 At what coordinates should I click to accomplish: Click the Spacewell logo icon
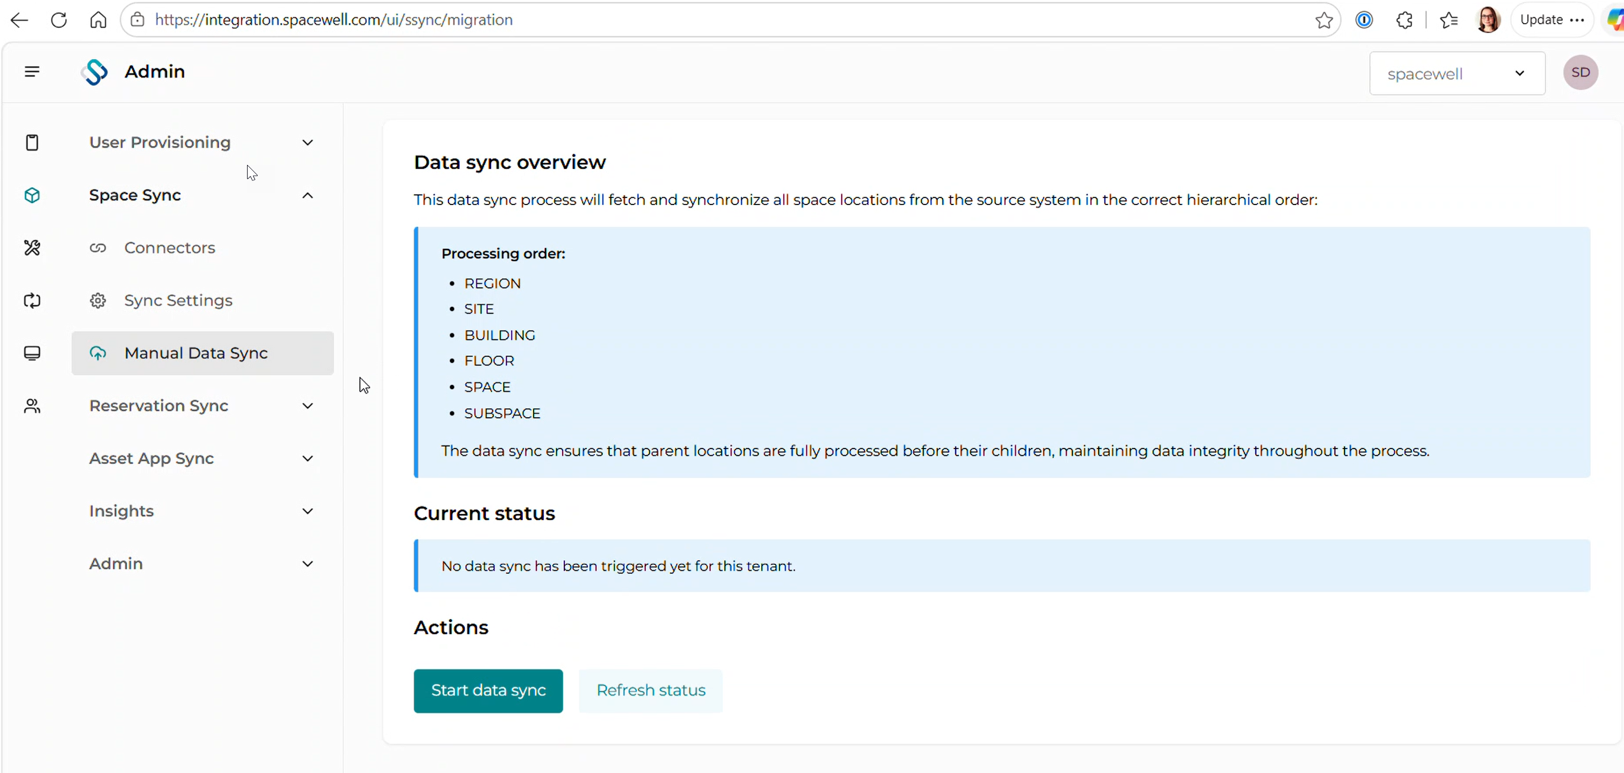tap(95, 72)
